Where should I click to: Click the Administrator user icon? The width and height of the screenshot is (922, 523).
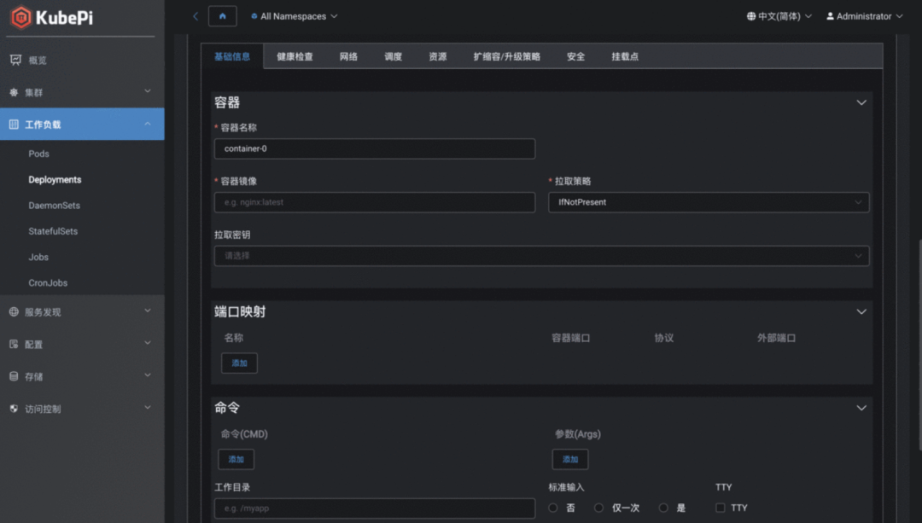coord(830,16)
